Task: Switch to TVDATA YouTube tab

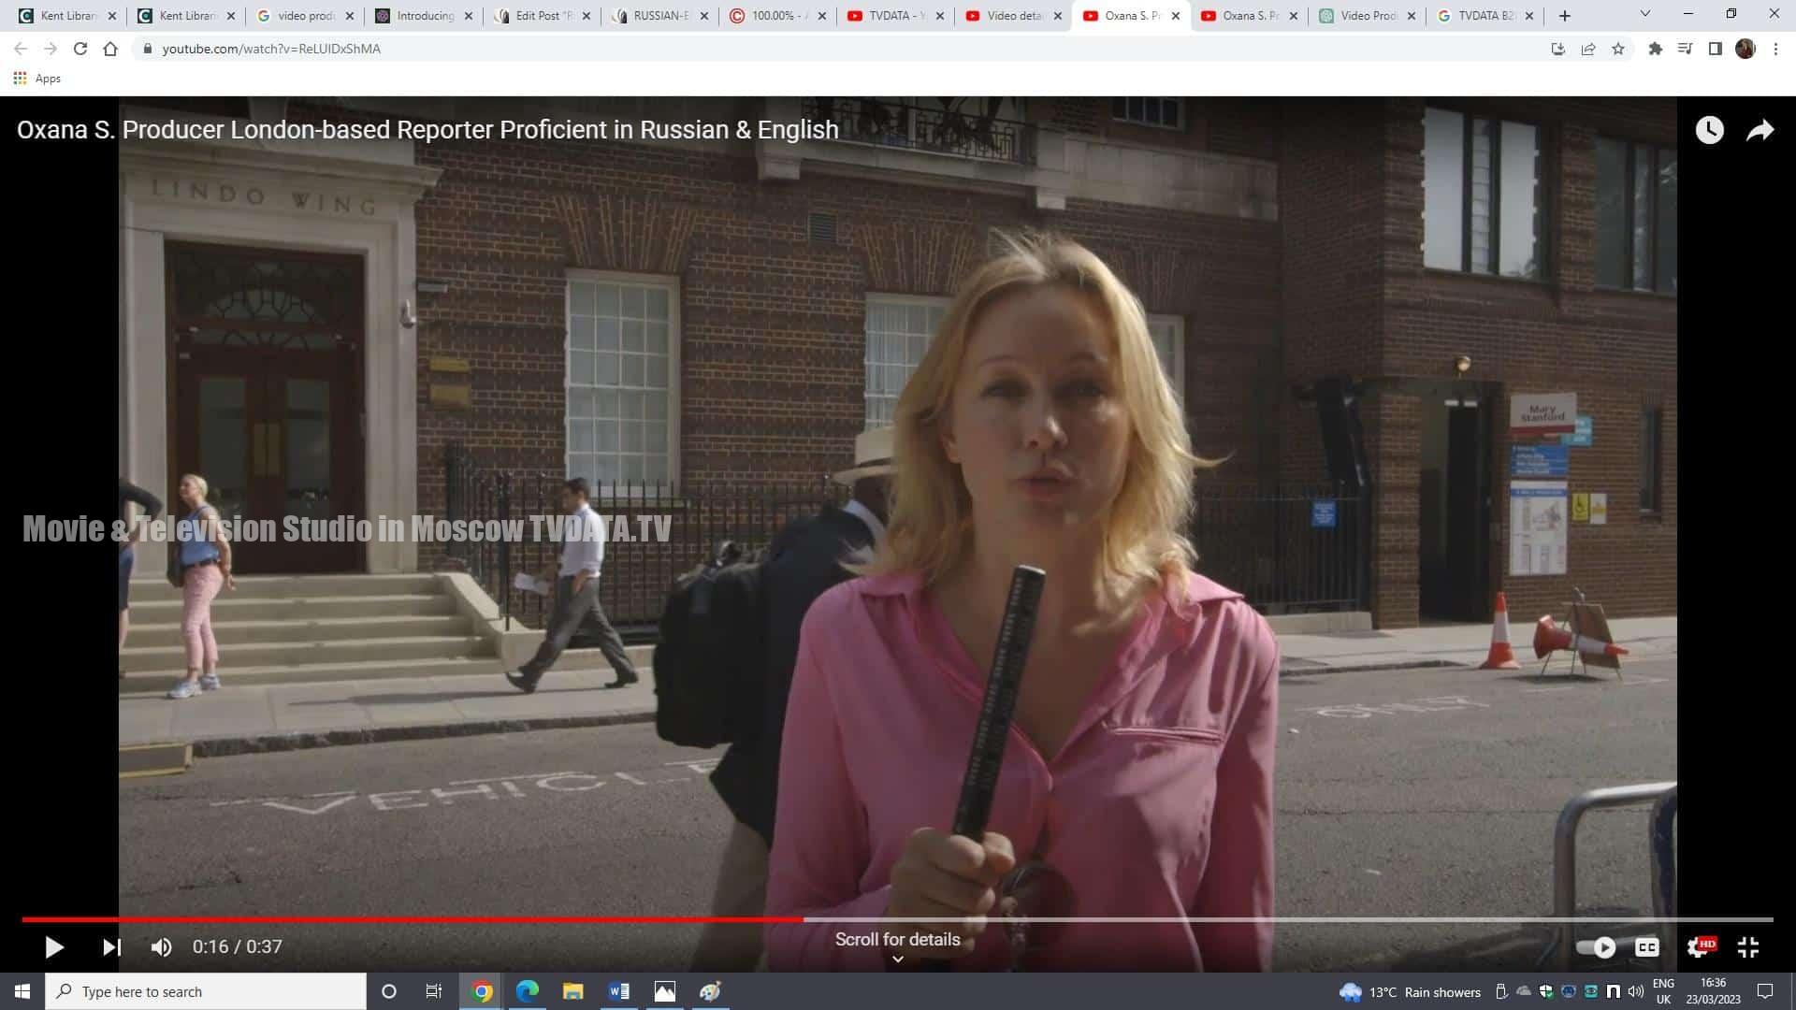Action: tap(895, 16)
